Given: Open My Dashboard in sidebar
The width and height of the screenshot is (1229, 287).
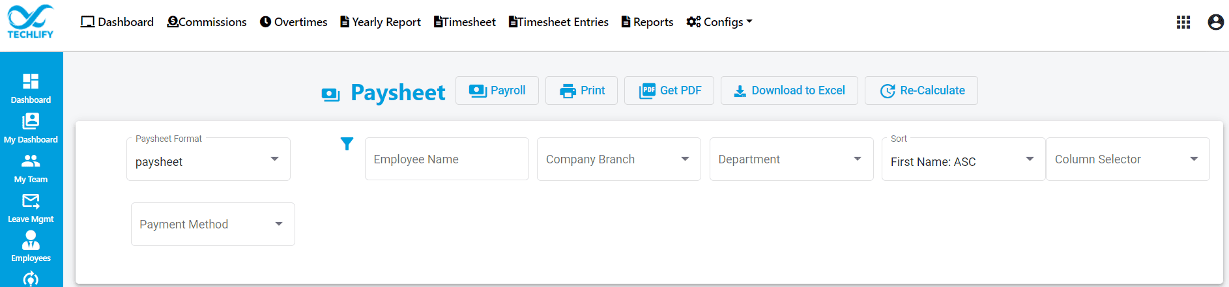Looking at the screenshot, I should 31,128.
